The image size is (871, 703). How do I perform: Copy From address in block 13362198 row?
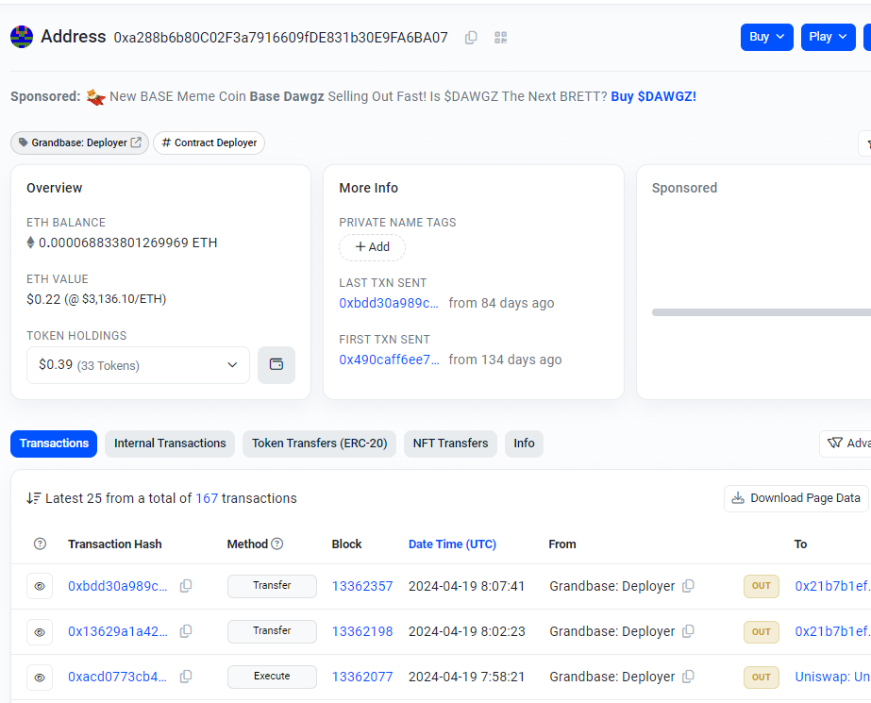click(688, 631)
